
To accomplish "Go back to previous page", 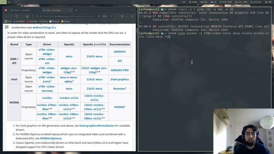I will [x=6, y=16].
